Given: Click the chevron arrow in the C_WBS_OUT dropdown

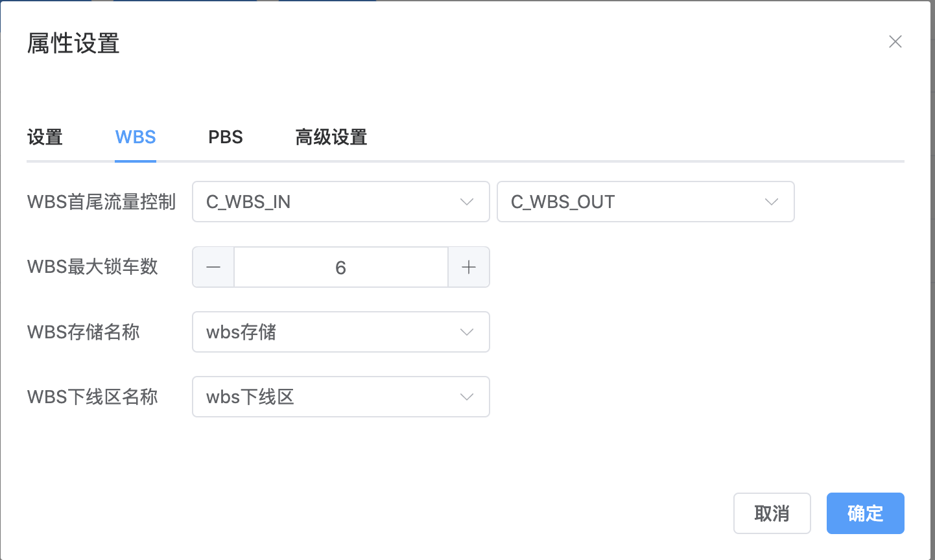Looking at the screenshot, I should click(x=772, y=202).
